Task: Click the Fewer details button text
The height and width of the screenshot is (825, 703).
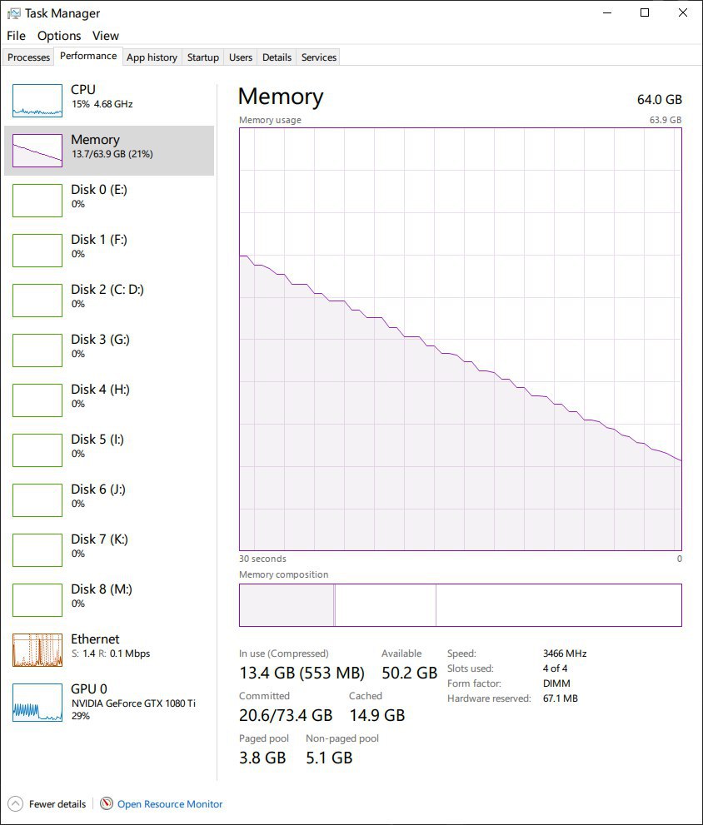Action: click(57, 804)
